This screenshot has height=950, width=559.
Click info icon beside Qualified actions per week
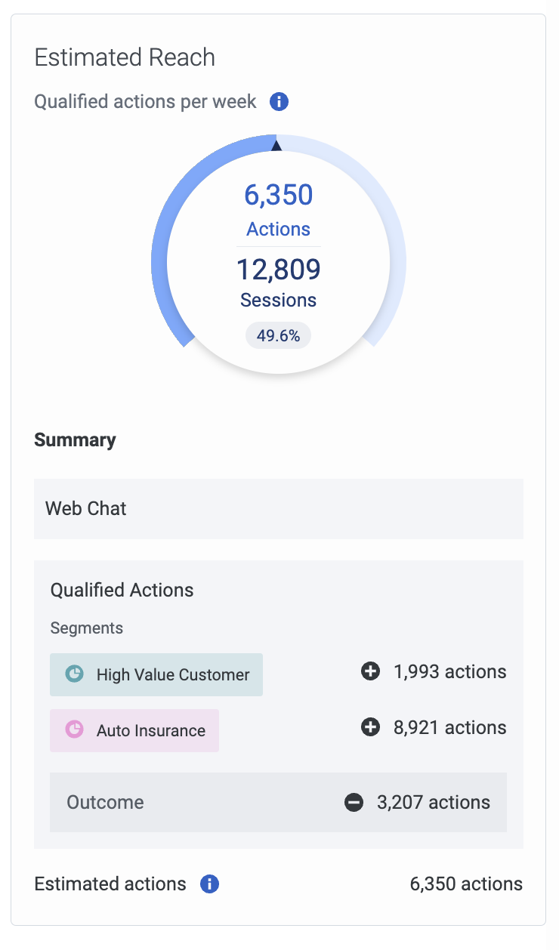pos(279,101)
